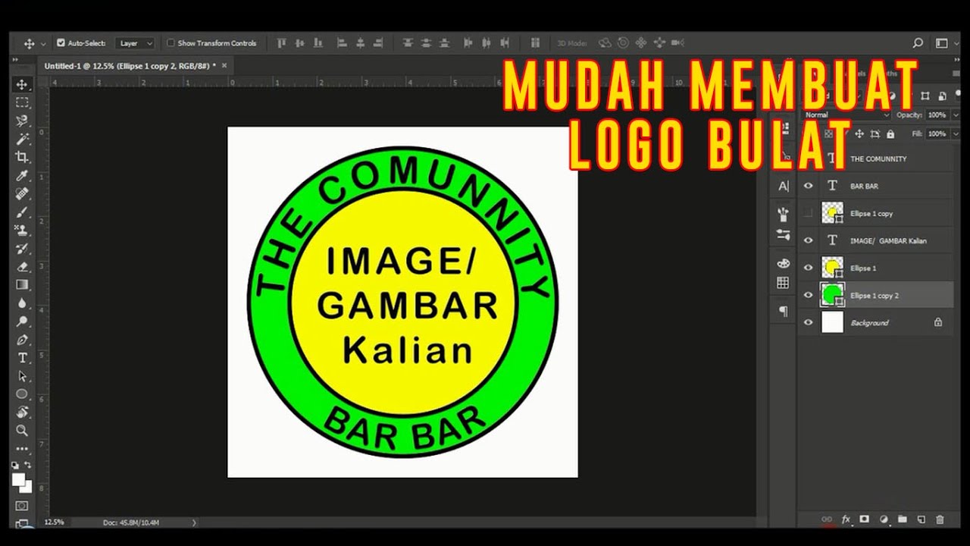Open the Search icon in options bar
The width and height of the screenshot is (970, 546).
(918, 43)
